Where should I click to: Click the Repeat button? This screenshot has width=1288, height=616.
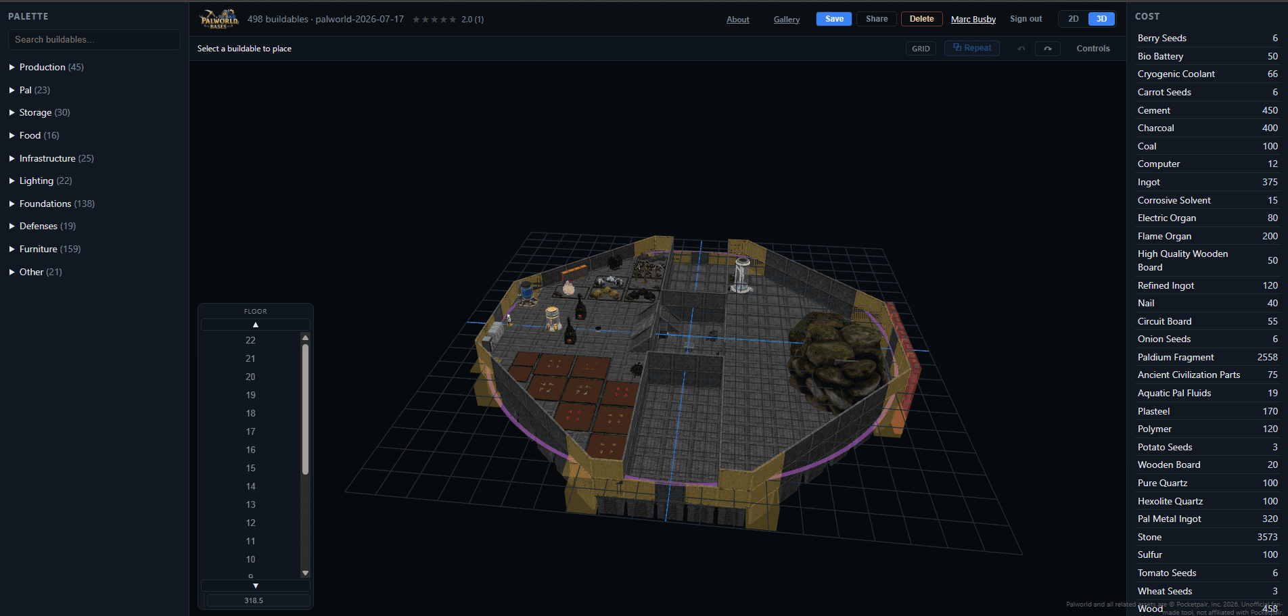point(972,48)
